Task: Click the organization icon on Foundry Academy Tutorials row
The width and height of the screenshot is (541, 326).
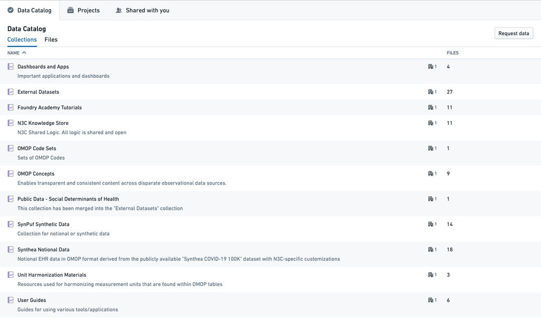Action: tap(431, 108)
